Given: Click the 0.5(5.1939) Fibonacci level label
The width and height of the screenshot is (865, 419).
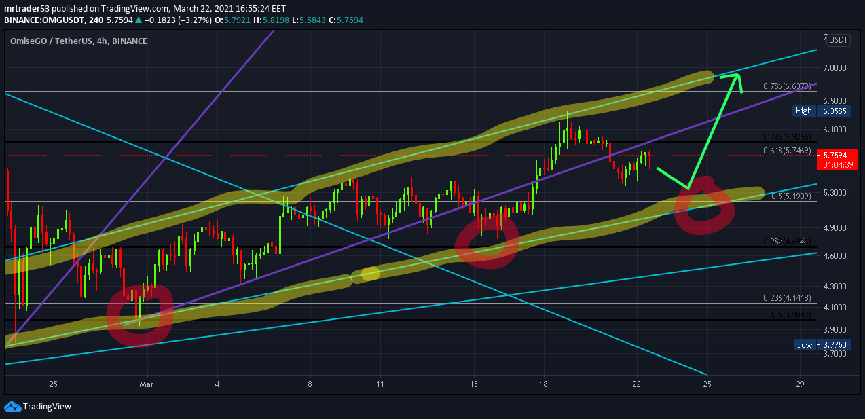Looking at the screenshot, I should (791, 196).
